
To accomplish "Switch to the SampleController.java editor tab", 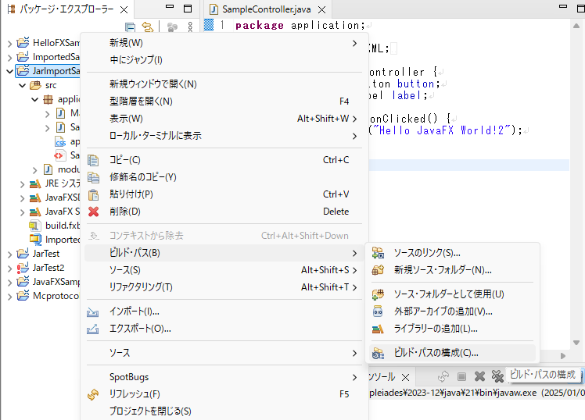I will tap(267, 9).
